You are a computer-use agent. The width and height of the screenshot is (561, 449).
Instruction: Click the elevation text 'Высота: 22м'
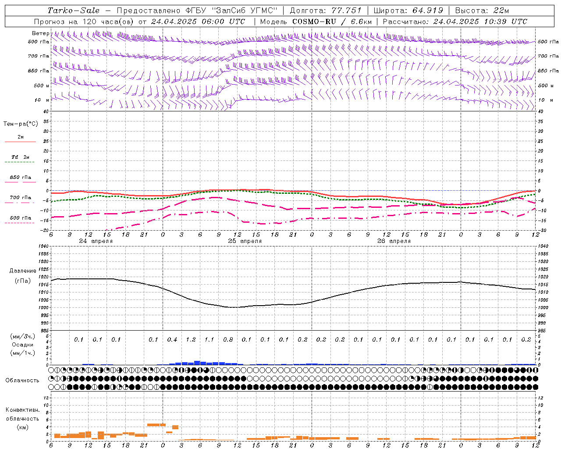(482, 11)
